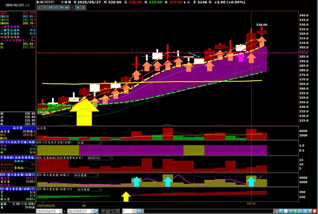Open the 五均量圖 dropdown in 爆大量看盤 III panel
The image size is (318, 214).
(x=101, y=190)
